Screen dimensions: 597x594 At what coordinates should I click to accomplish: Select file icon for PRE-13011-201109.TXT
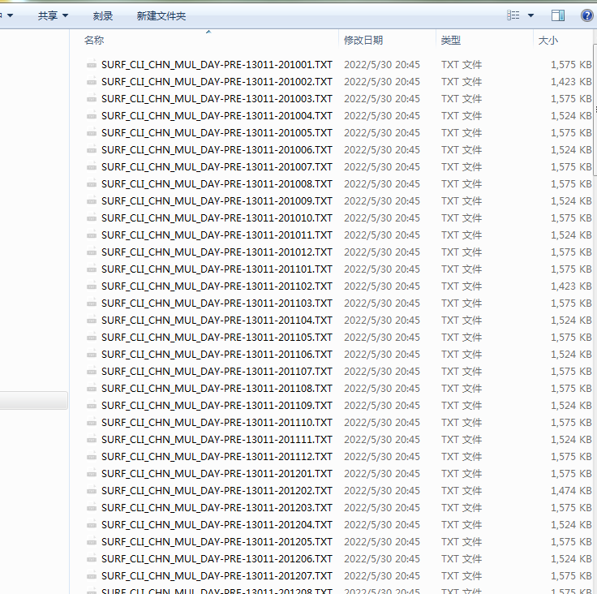[x=92, y=406]
